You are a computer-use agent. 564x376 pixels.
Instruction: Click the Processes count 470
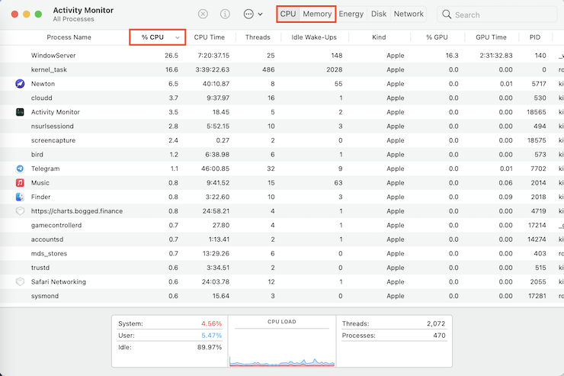(x=439, y=336)
